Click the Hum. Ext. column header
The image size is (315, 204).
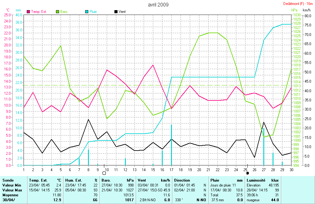(74, 180)
